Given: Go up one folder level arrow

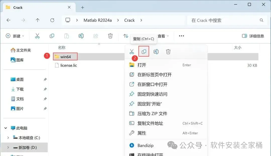Looking at the screenshot, I should [37, 20].
